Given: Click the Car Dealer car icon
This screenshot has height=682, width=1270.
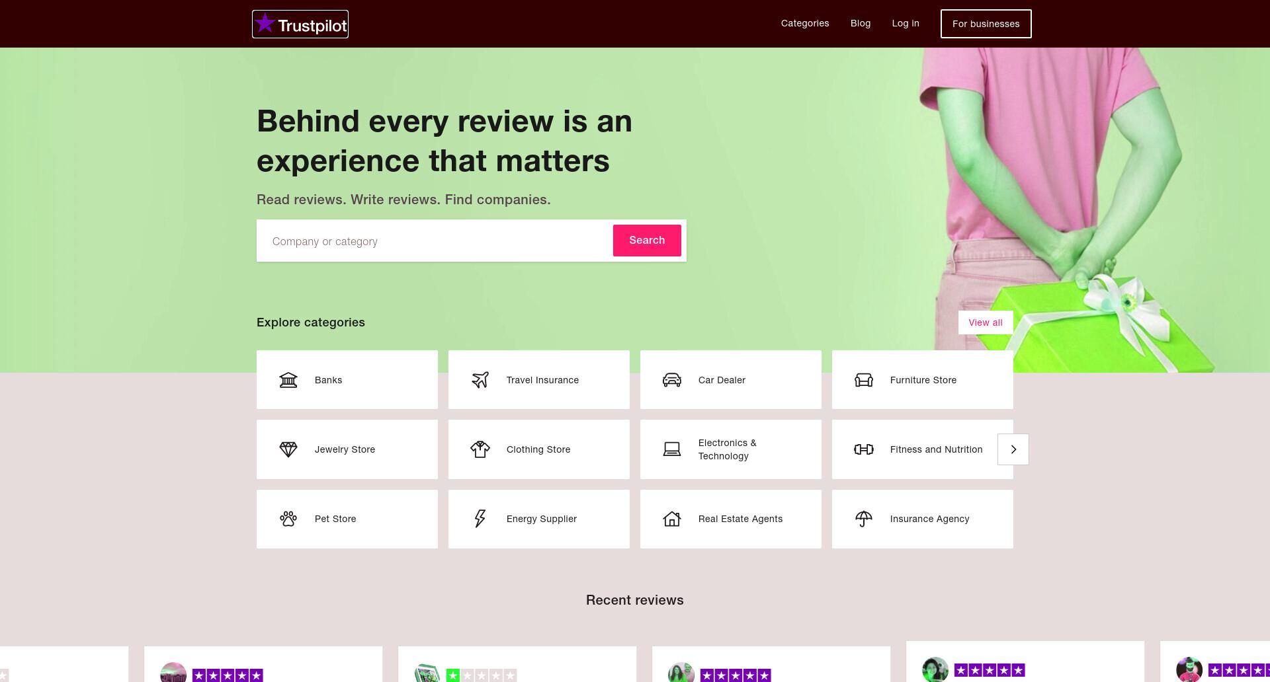Looking at the screenshot, I should click(x=672, y=380).
